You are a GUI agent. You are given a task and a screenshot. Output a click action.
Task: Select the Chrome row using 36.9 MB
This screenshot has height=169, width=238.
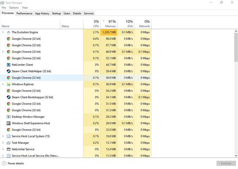(76, 78)
